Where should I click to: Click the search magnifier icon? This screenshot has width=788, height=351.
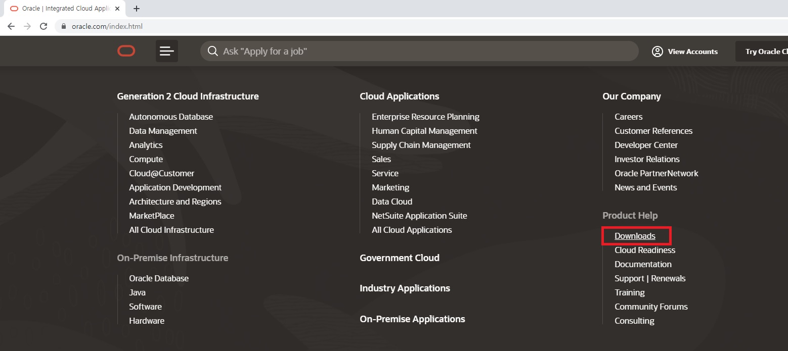pyautogui.click(x=213, y=52)
